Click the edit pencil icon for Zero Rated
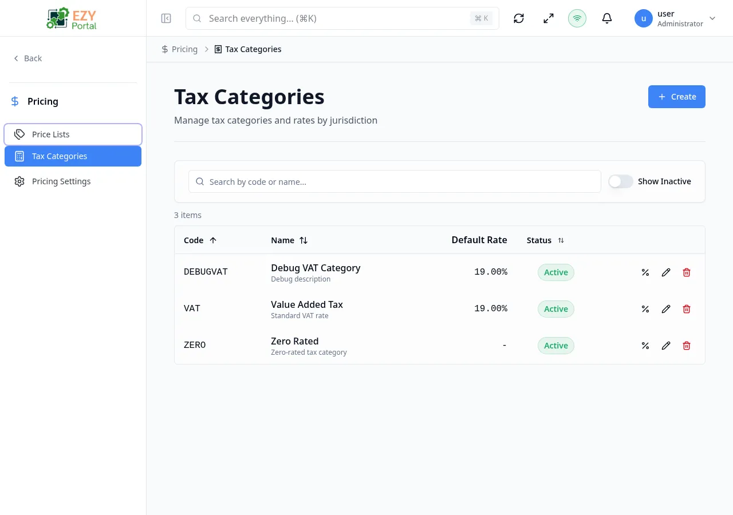The height and width of the screenshot is (515, 733). click(666, 346)
